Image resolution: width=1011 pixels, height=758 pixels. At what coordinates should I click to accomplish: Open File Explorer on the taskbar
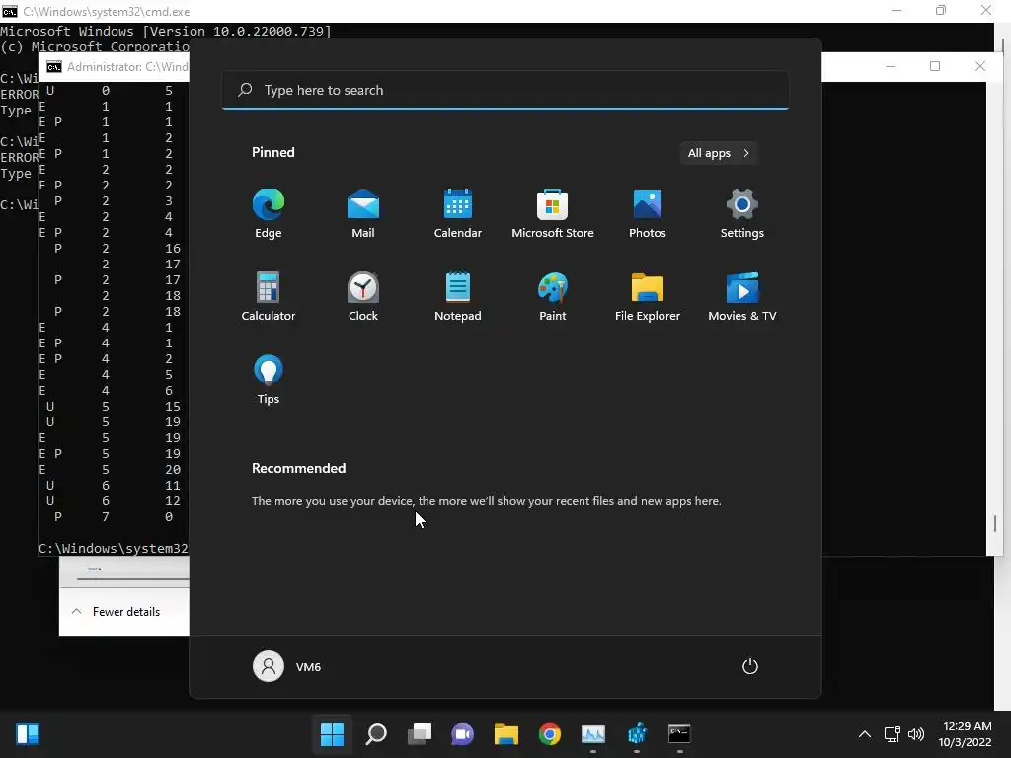tap(506, 734)
